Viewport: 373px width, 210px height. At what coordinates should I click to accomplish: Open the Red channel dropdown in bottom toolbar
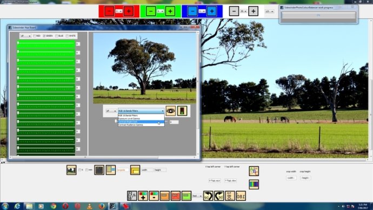point(197,196)
